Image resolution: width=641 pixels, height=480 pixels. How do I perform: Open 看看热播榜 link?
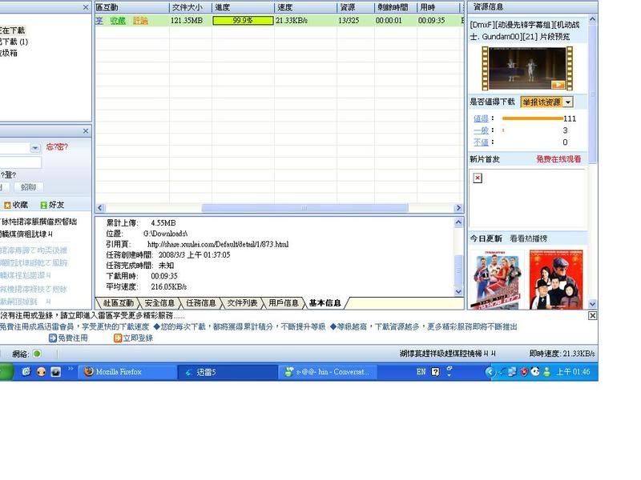click(528, 238)
